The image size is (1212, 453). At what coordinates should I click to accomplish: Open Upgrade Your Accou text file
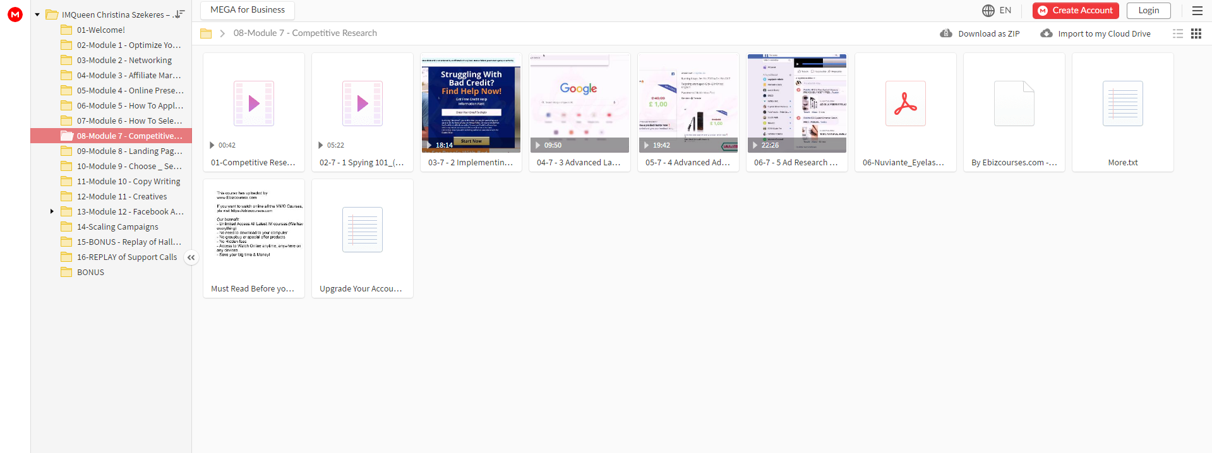363,238
